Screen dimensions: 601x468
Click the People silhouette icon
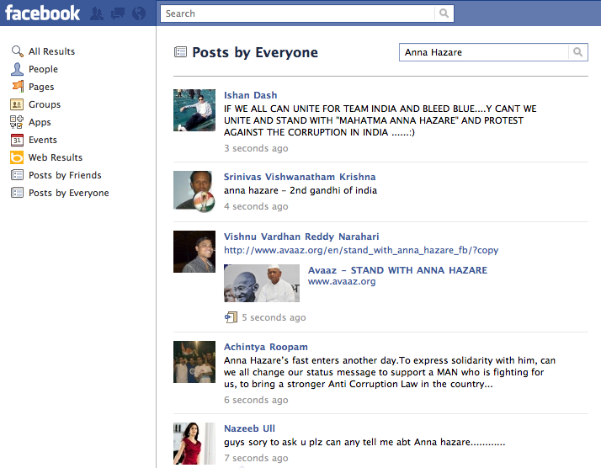coord(17,69)
